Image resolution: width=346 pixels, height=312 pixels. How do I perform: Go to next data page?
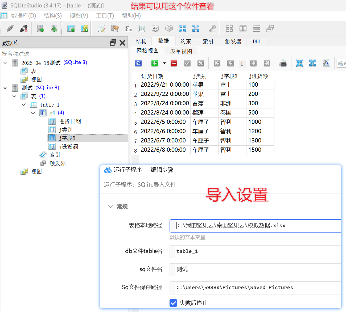pyautogui.click(x=253, y=63)
